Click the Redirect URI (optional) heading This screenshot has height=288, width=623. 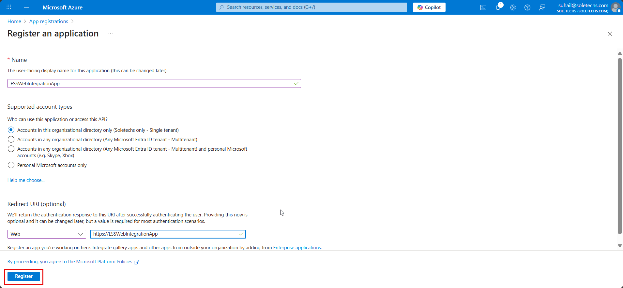37,204
